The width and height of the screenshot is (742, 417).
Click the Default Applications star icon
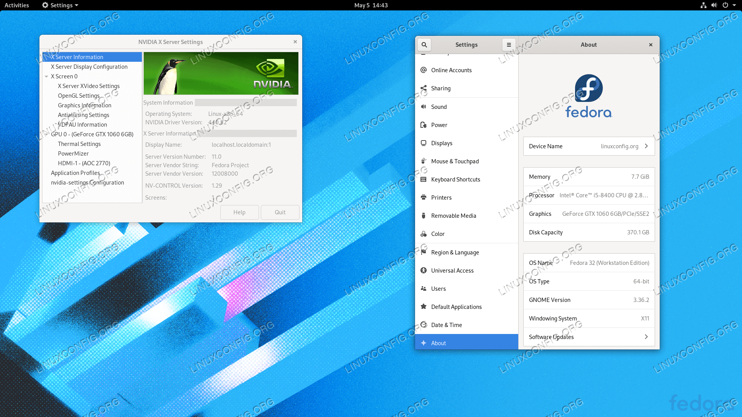point(424,307)
